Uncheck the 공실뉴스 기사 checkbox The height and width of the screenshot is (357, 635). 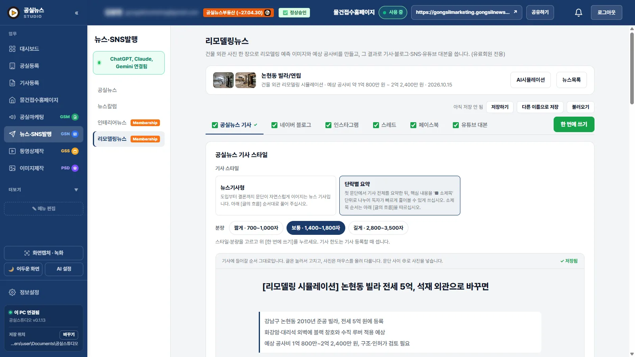[x=215, y=125]
